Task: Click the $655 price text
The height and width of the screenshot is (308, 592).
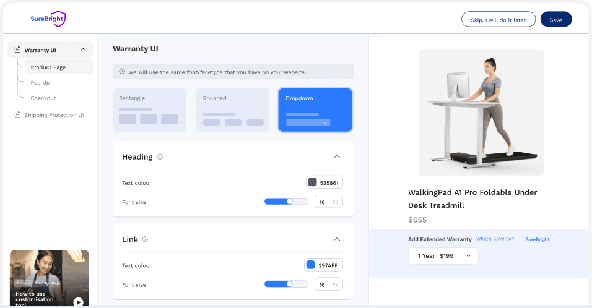Action: pos(417,220)
